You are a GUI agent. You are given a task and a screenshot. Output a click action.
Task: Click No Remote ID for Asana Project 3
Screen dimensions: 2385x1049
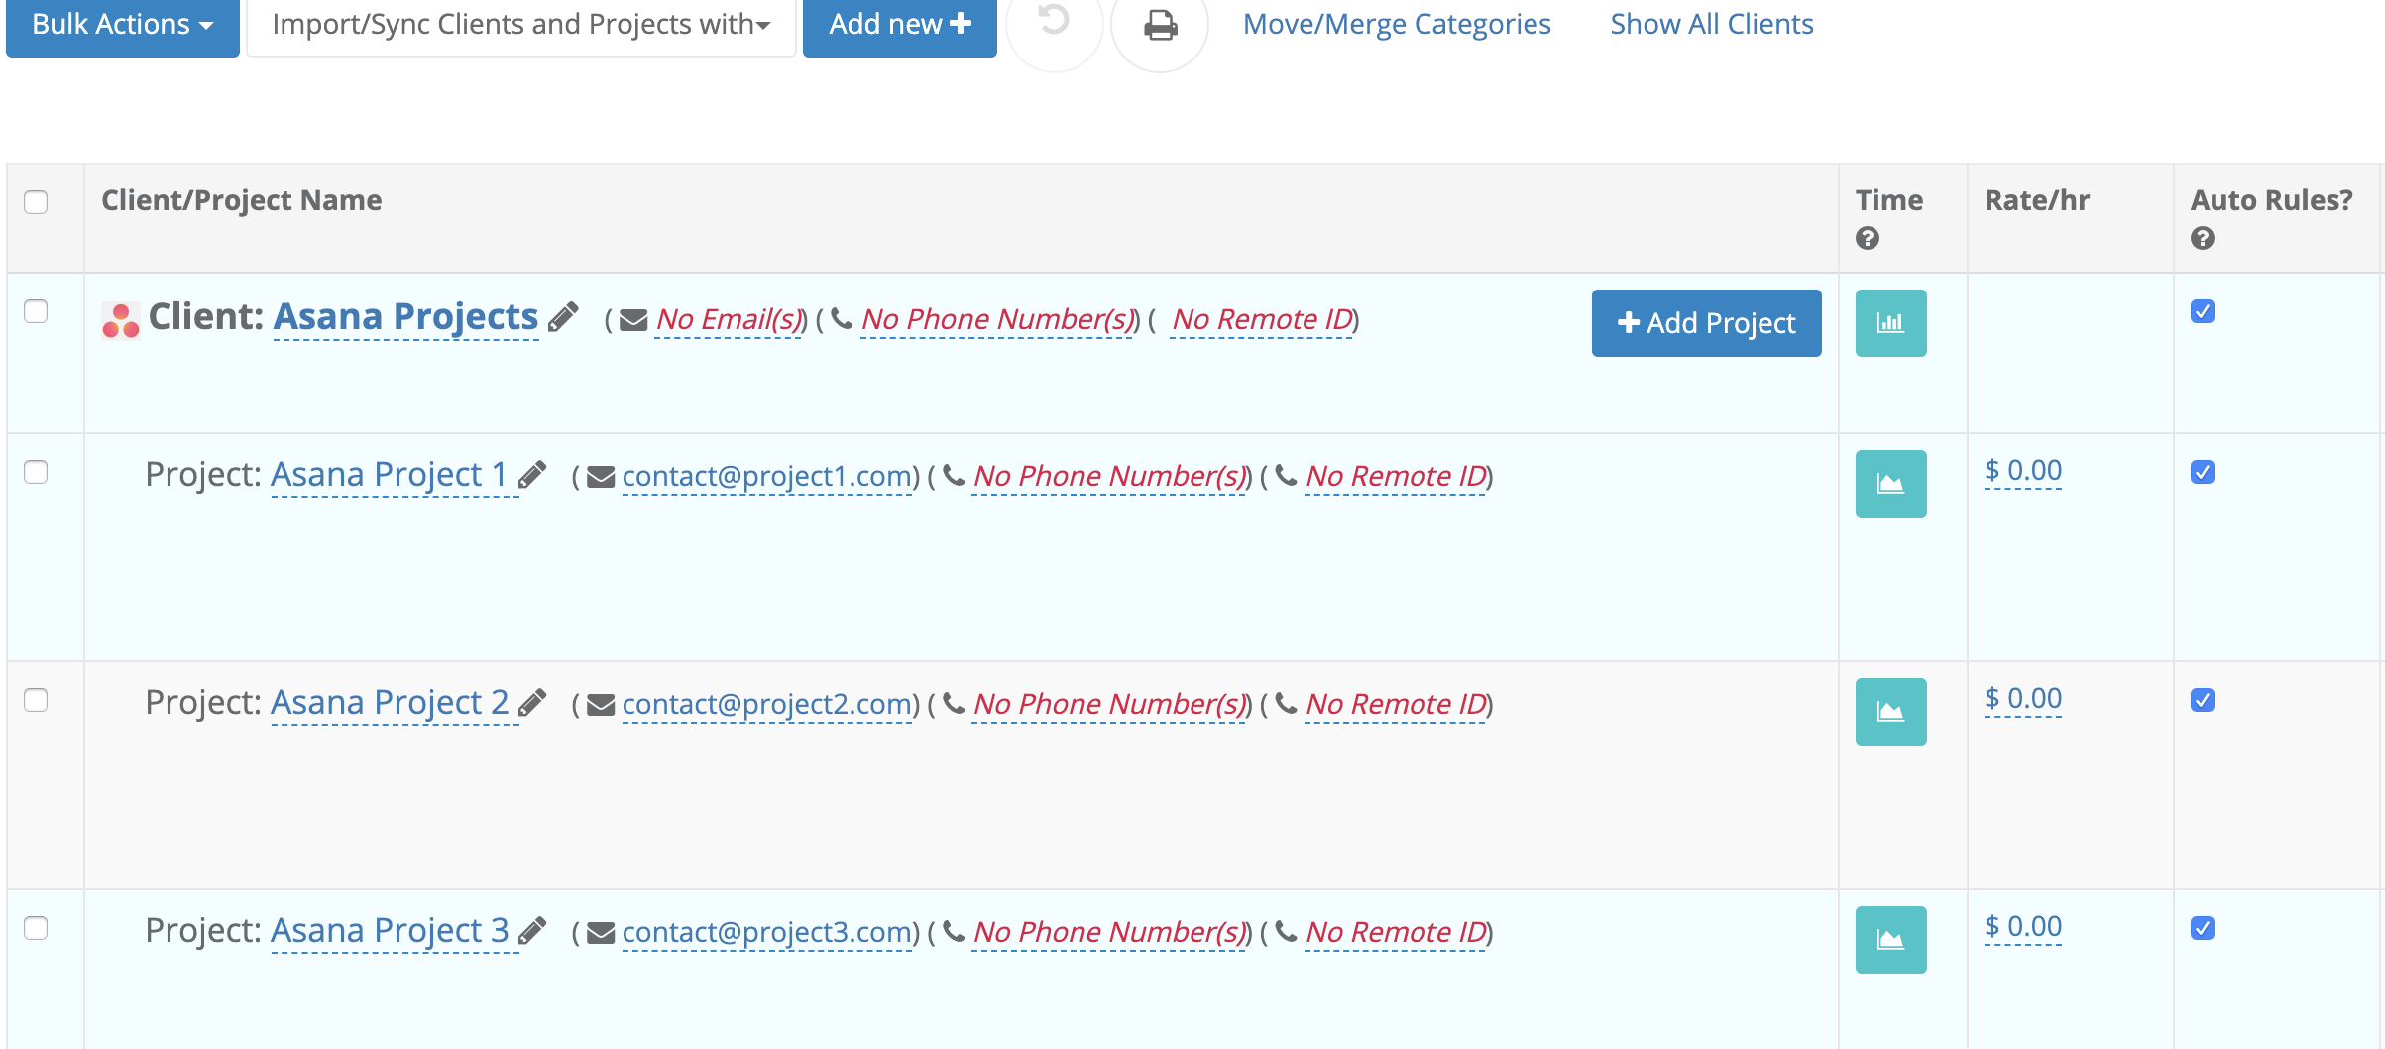click(1396, 933)
